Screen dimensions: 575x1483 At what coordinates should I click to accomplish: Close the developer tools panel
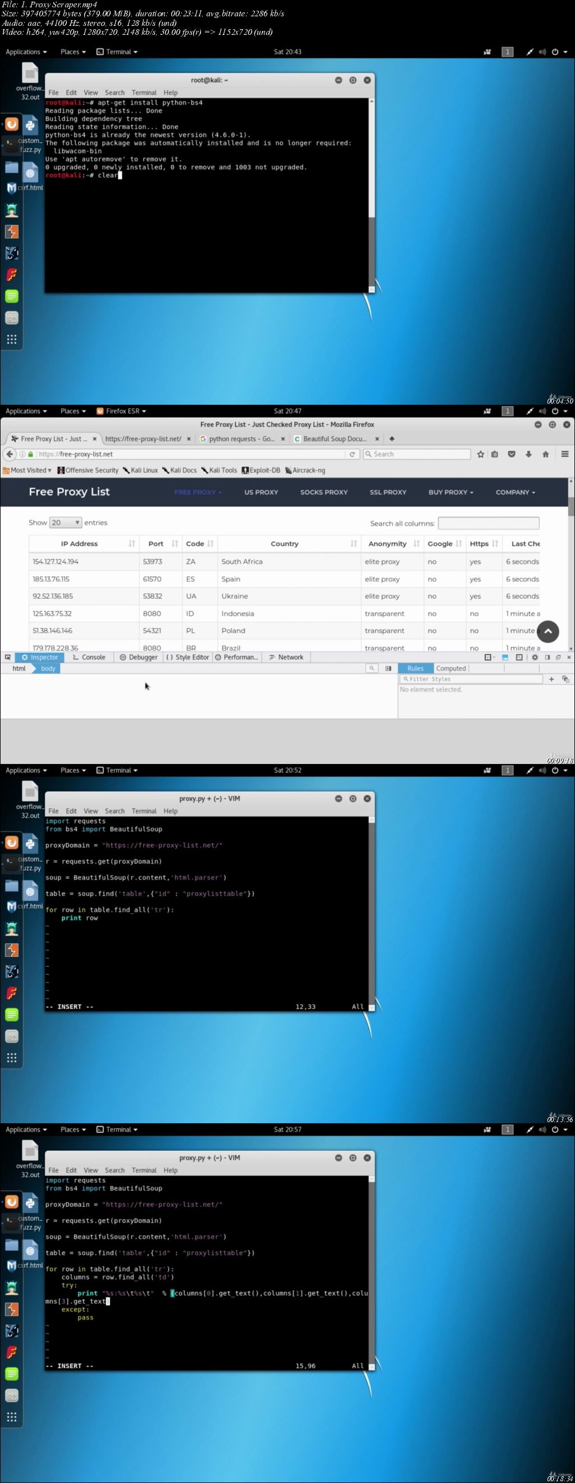click(569, 657)
